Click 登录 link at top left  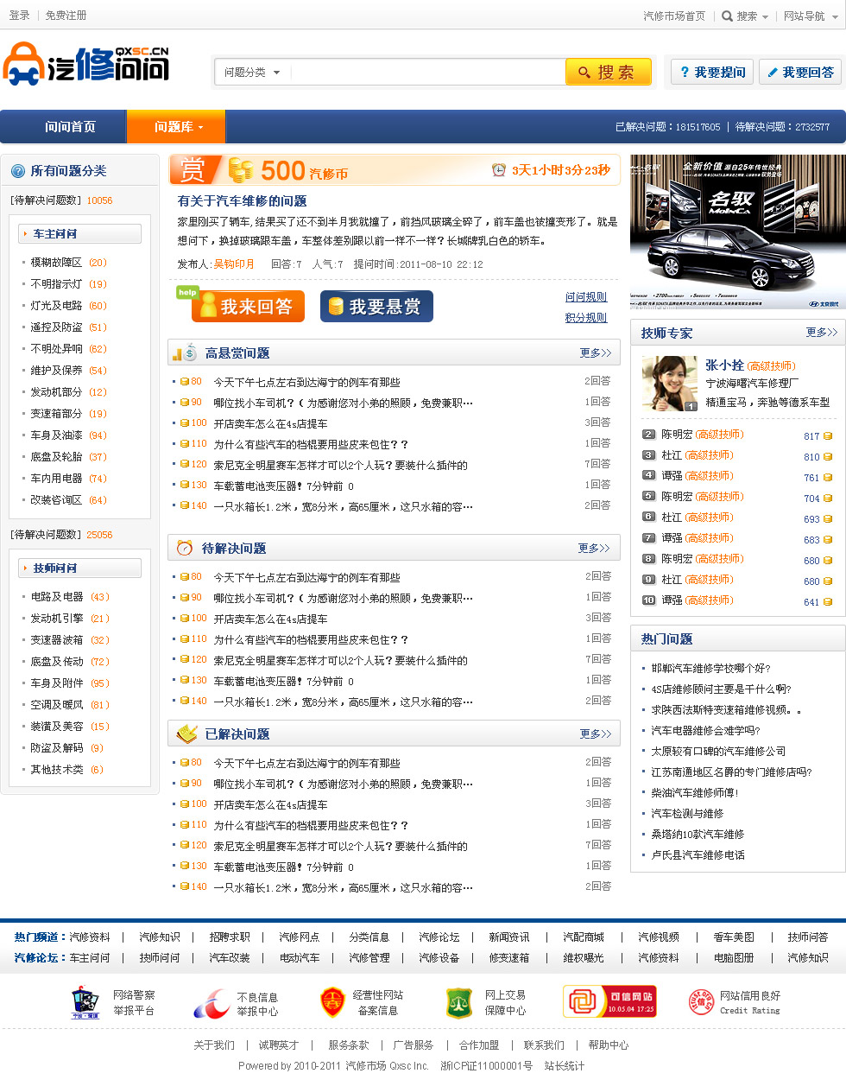click(19, 15)
